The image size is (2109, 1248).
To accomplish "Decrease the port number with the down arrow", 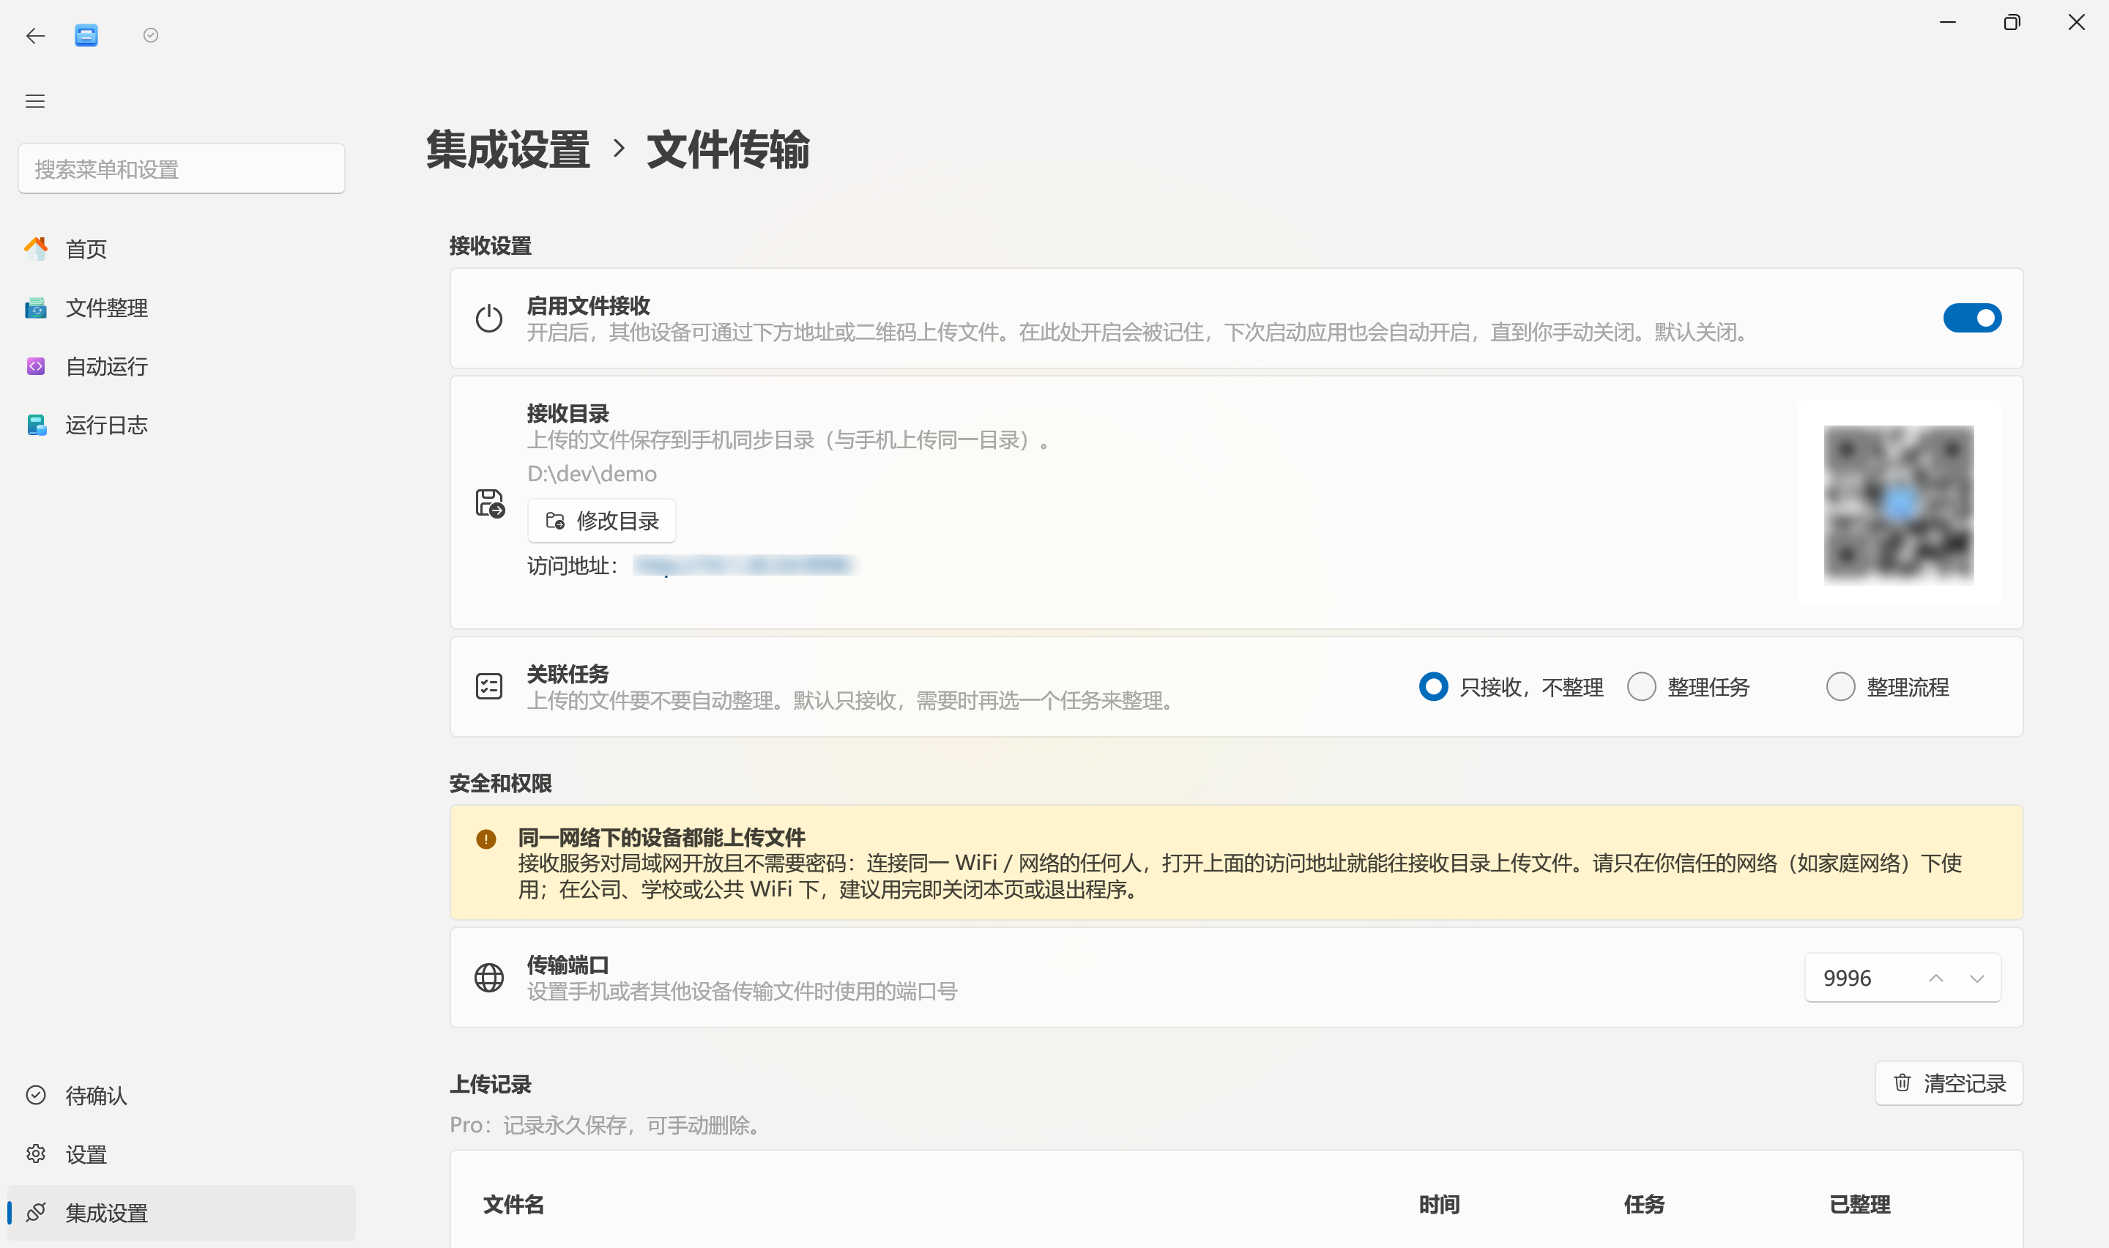I will tap(1977, 978).
